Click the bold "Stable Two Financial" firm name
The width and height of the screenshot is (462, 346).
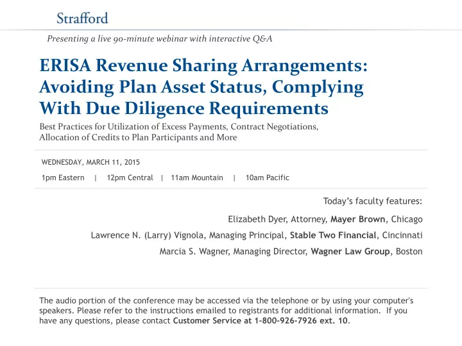tap(333, 235)
